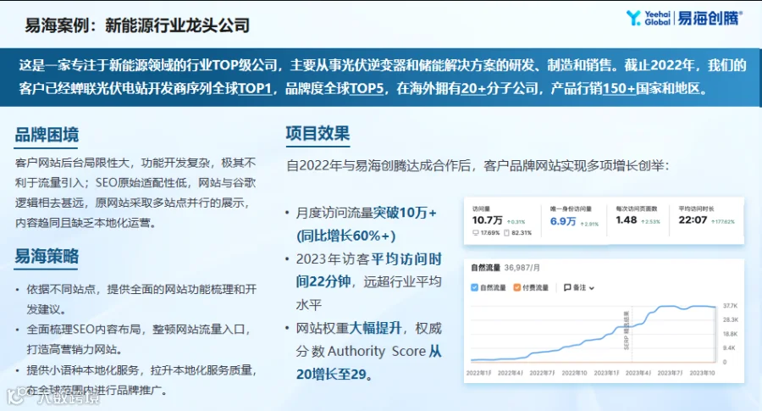The width and height of the screenshot is (762, 411).
Task: Click the desktop device icon beside 17.69%
Action: (475, 233)
